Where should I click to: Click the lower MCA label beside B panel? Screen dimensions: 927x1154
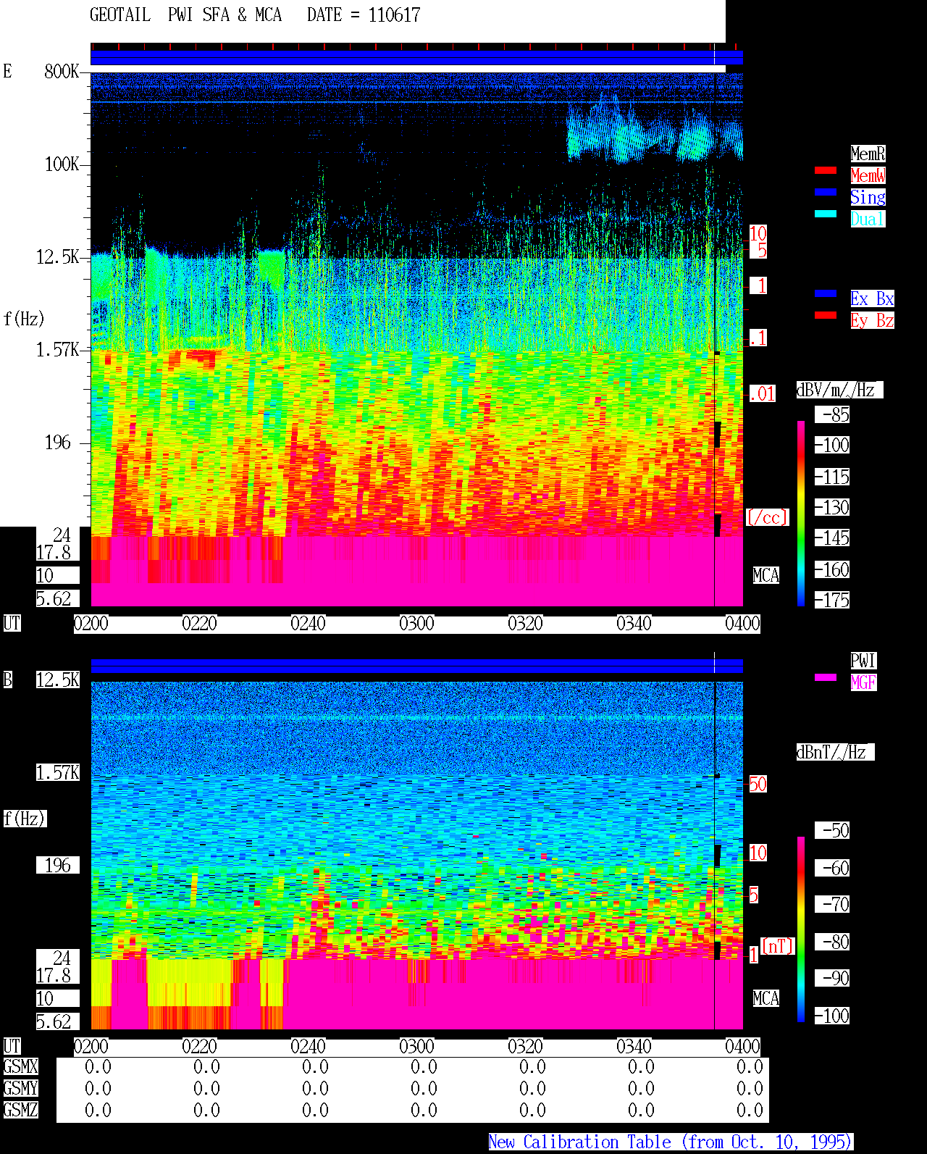[765, 999]
